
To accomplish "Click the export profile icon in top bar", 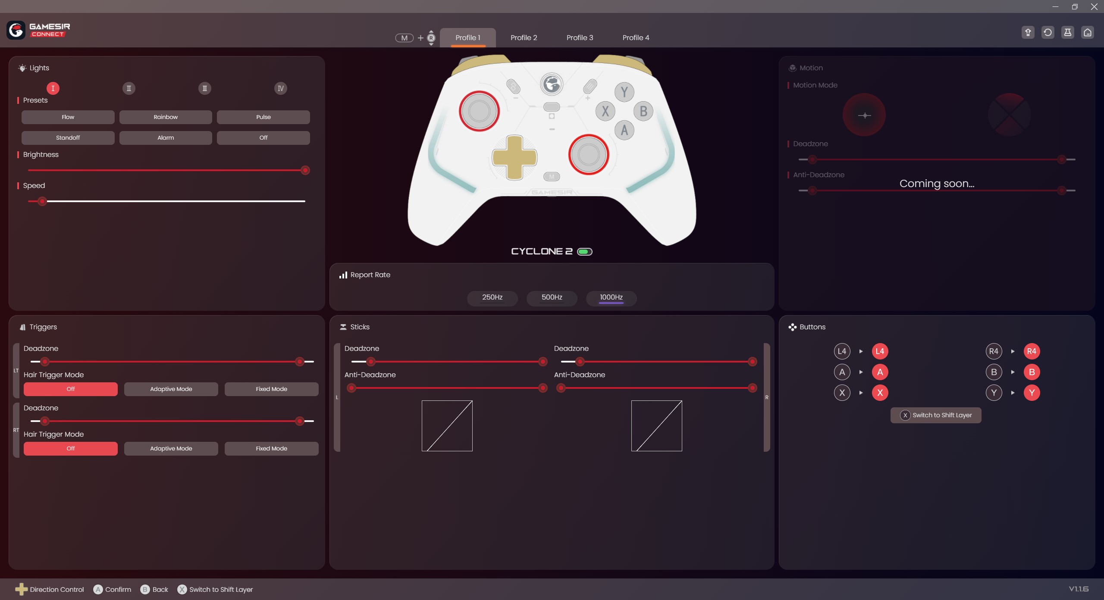I will 1028,32.
